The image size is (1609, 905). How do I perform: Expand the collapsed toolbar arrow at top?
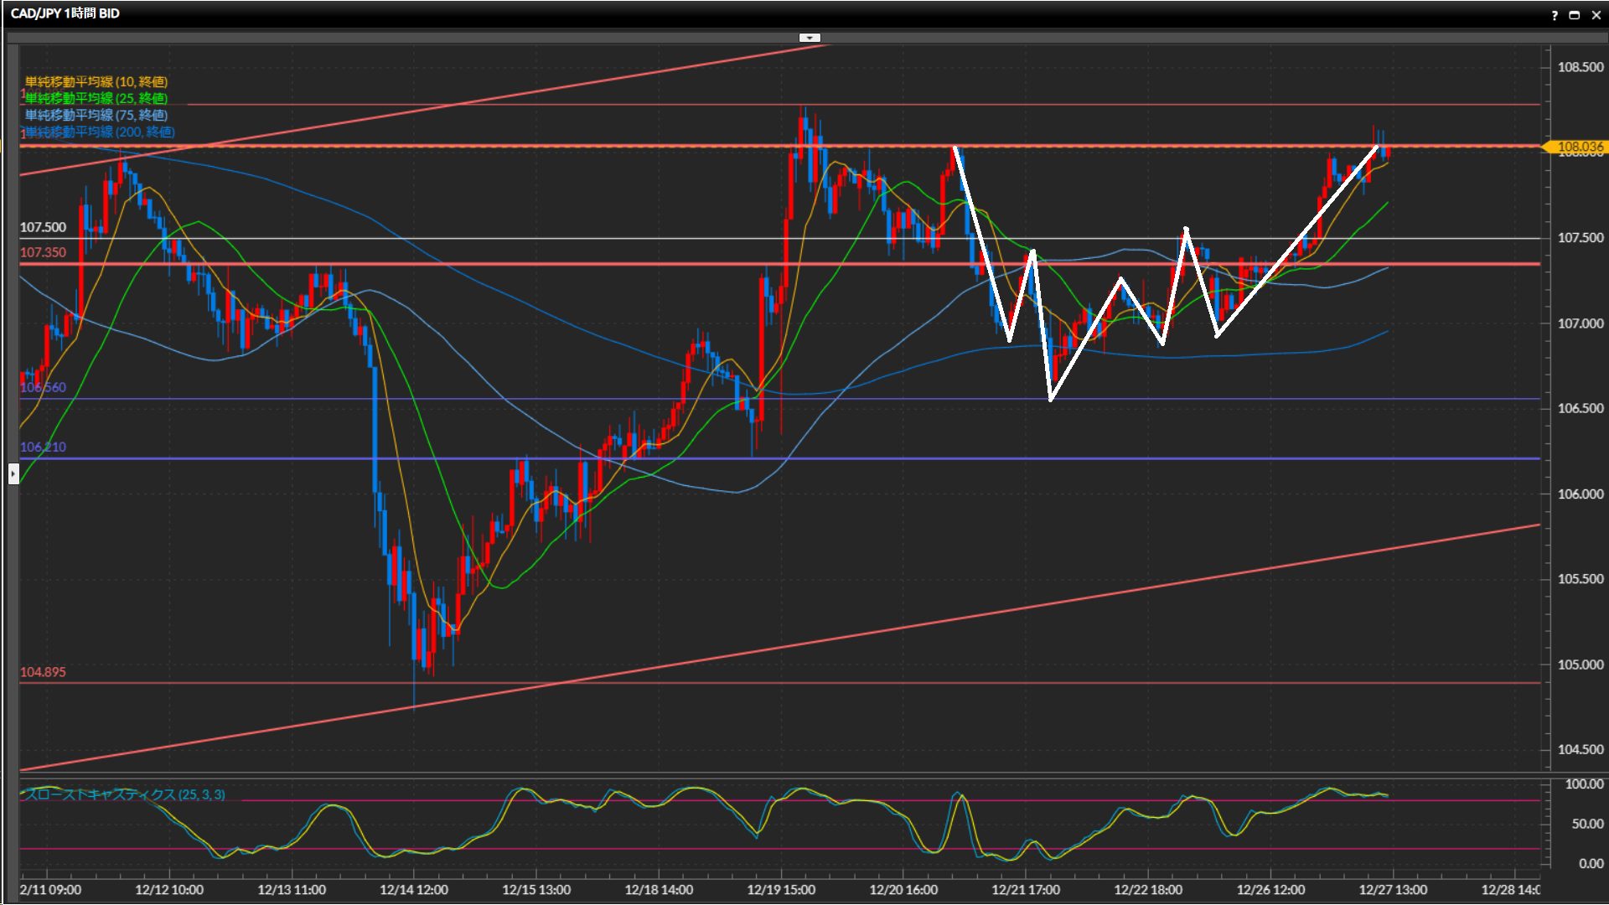click(x=809, y=38)
